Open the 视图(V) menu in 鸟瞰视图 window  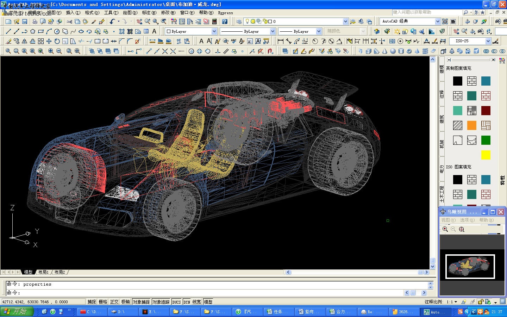tap(448, 220)
